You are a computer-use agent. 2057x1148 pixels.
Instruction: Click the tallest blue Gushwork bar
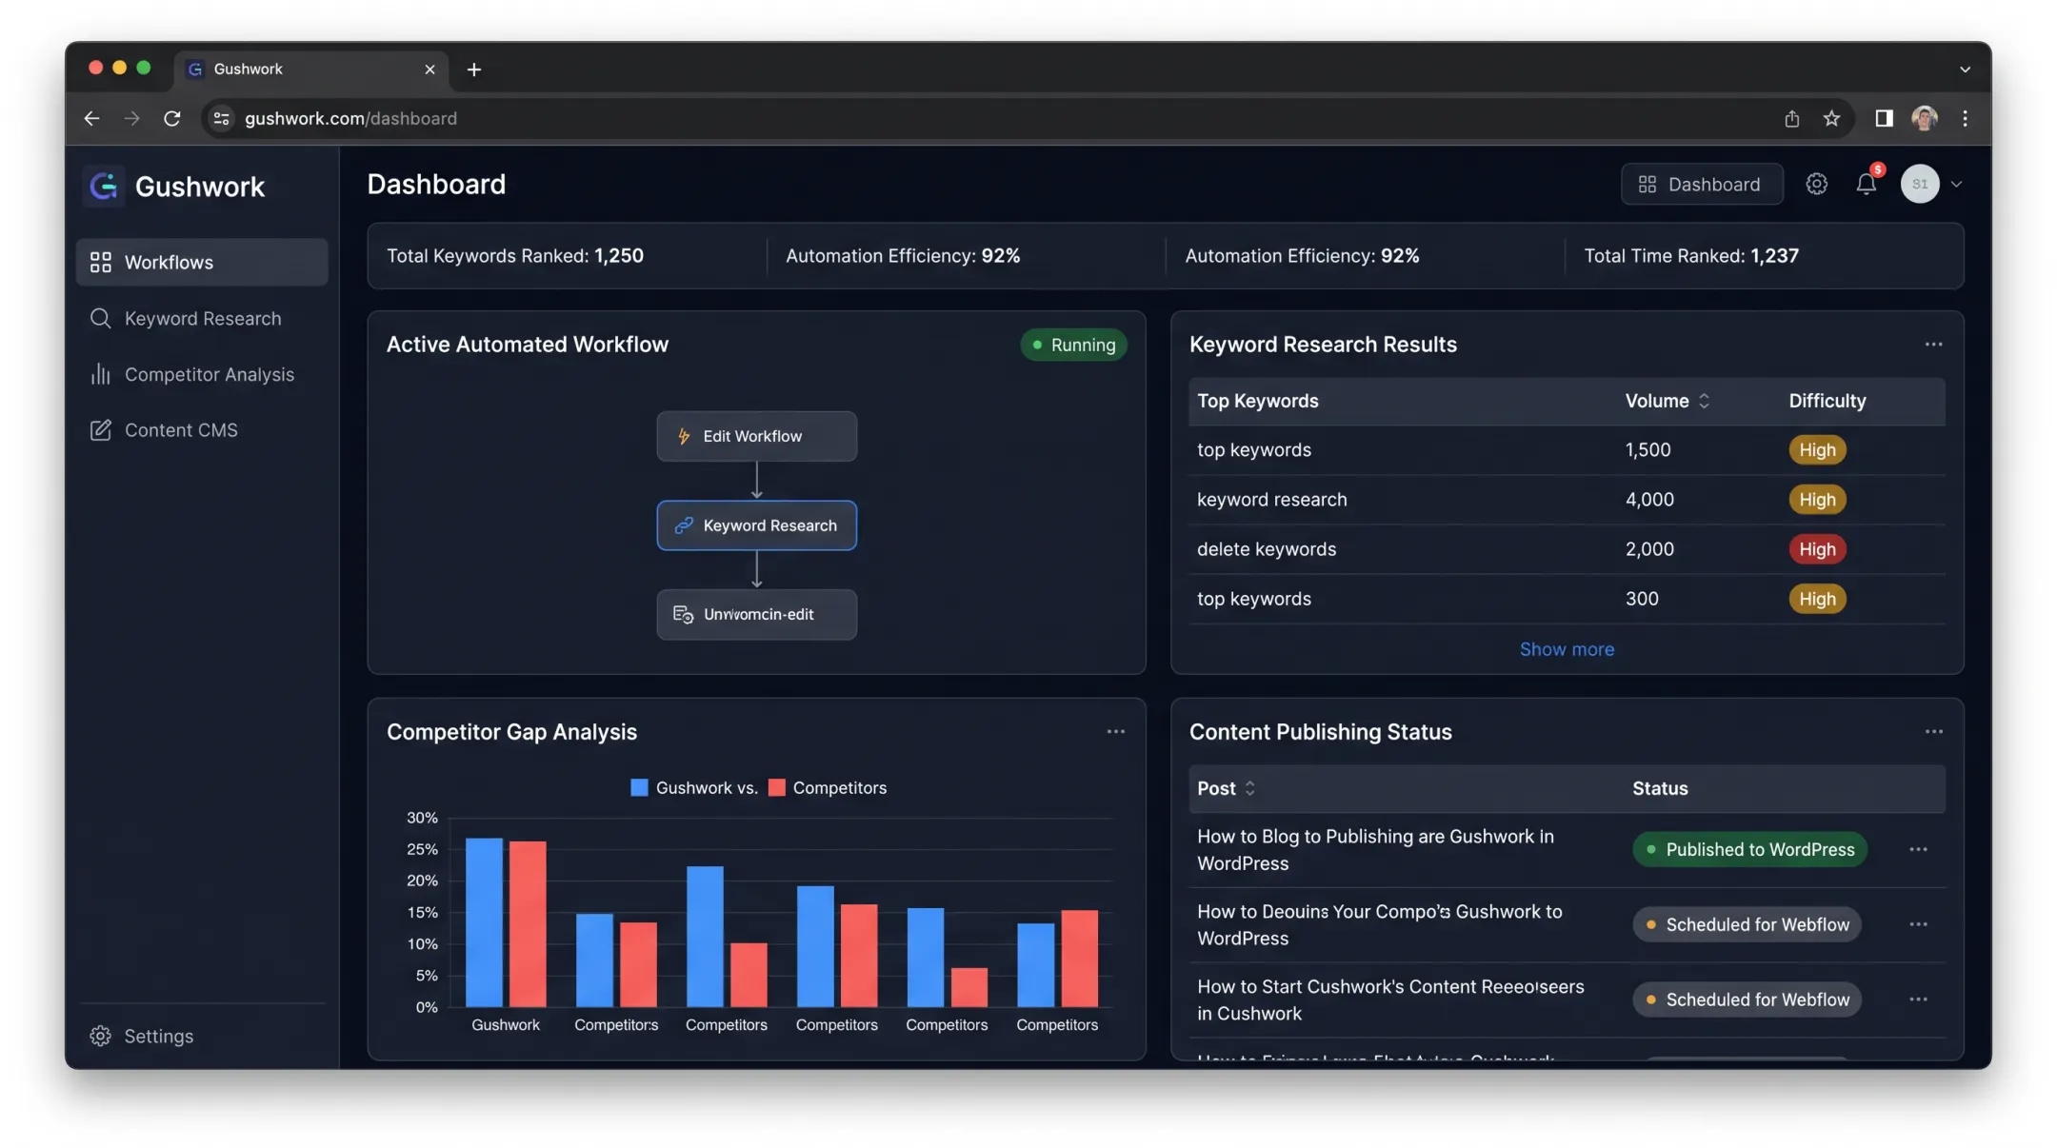click(x=484, y=921)
